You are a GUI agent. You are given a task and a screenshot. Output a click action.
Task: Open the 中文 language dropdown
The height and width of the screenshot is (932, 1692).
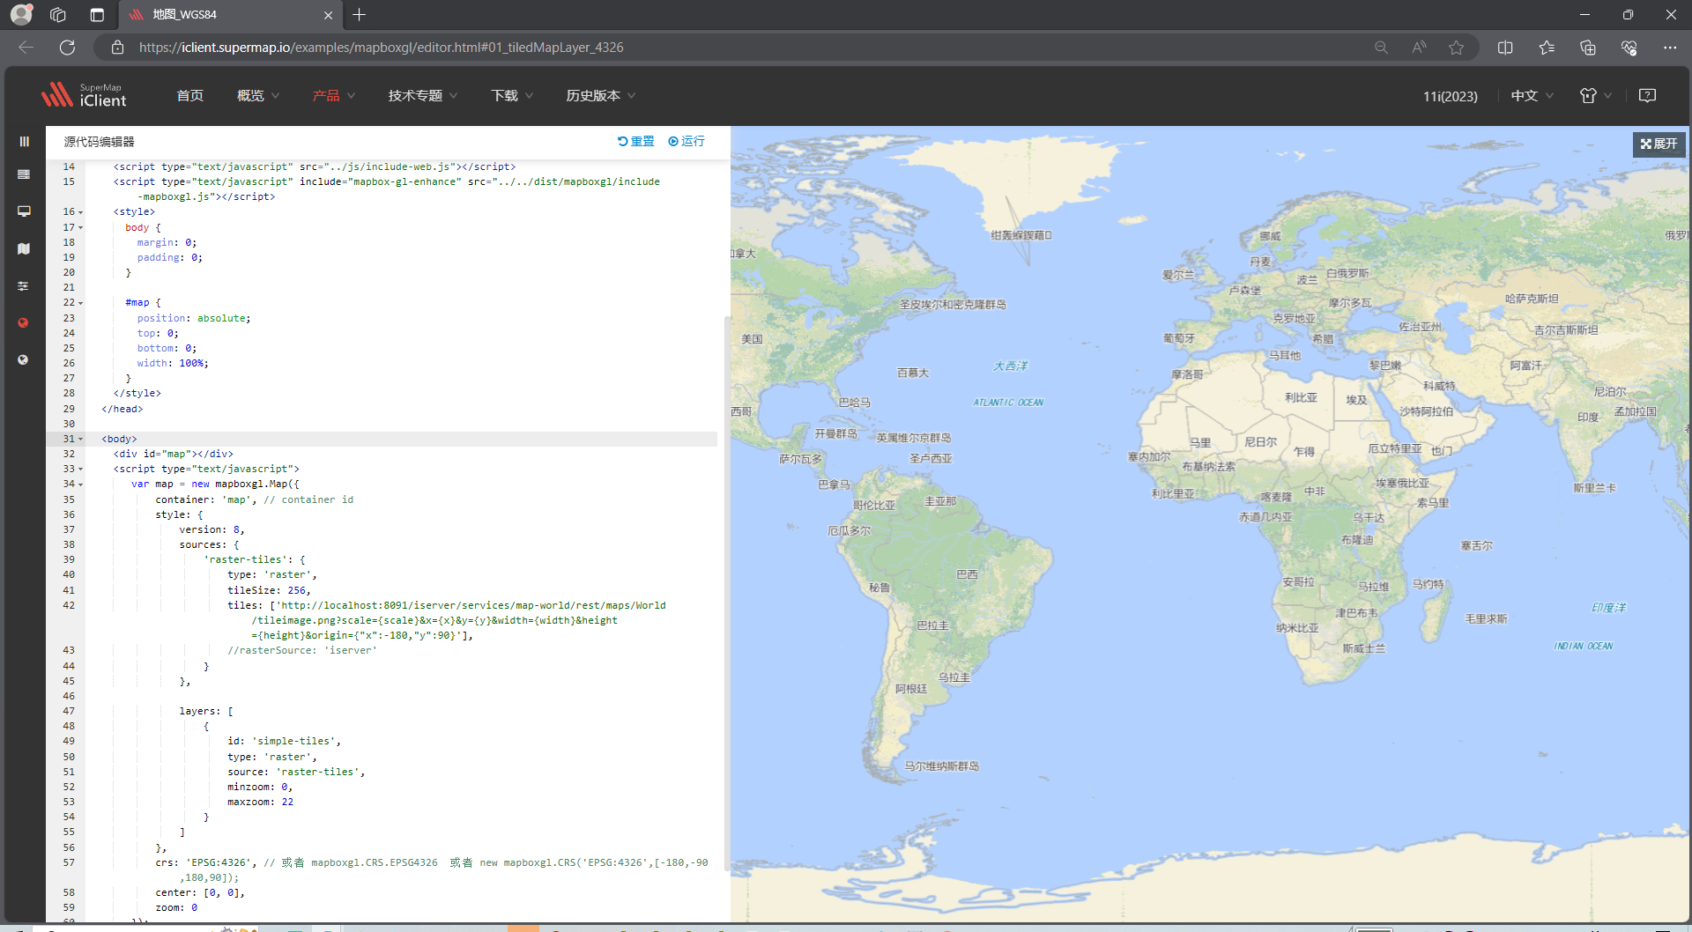pos(1532,96)
